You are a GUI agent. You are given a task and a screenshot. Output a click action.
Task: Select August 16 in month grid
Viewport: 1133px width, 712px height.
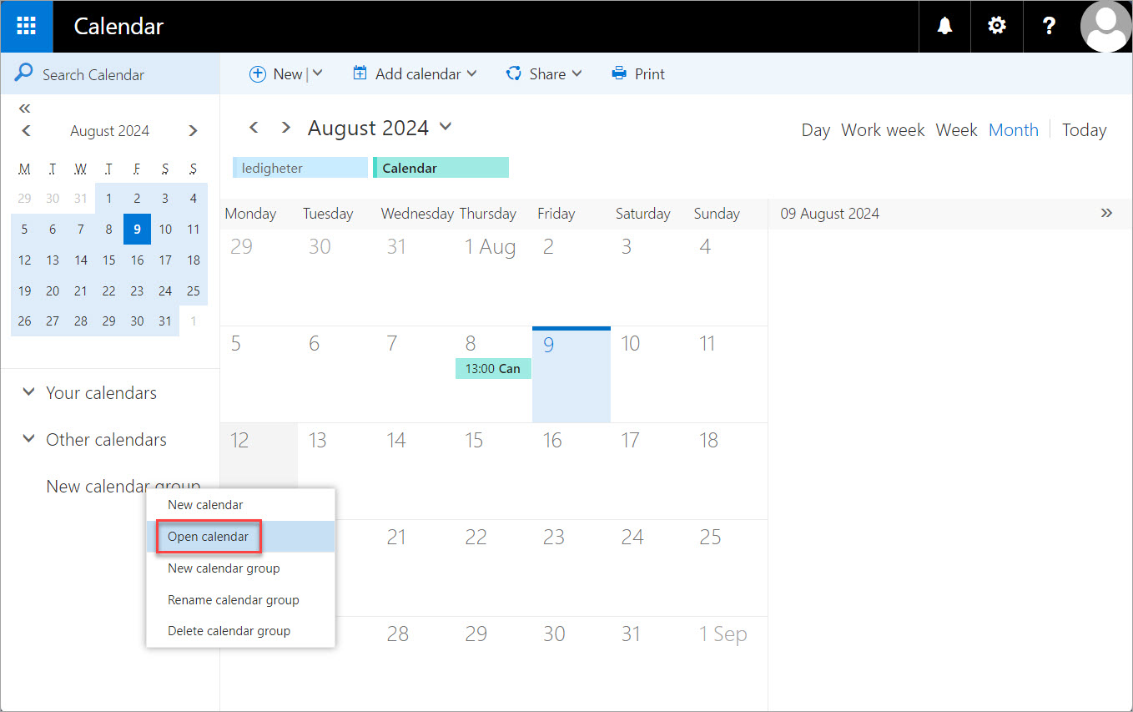572,471
